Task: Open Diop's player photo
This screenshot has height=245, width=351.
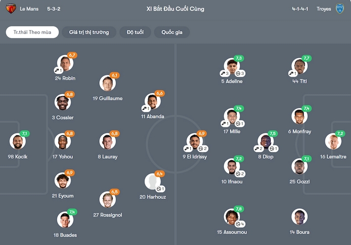Action: 265,142
